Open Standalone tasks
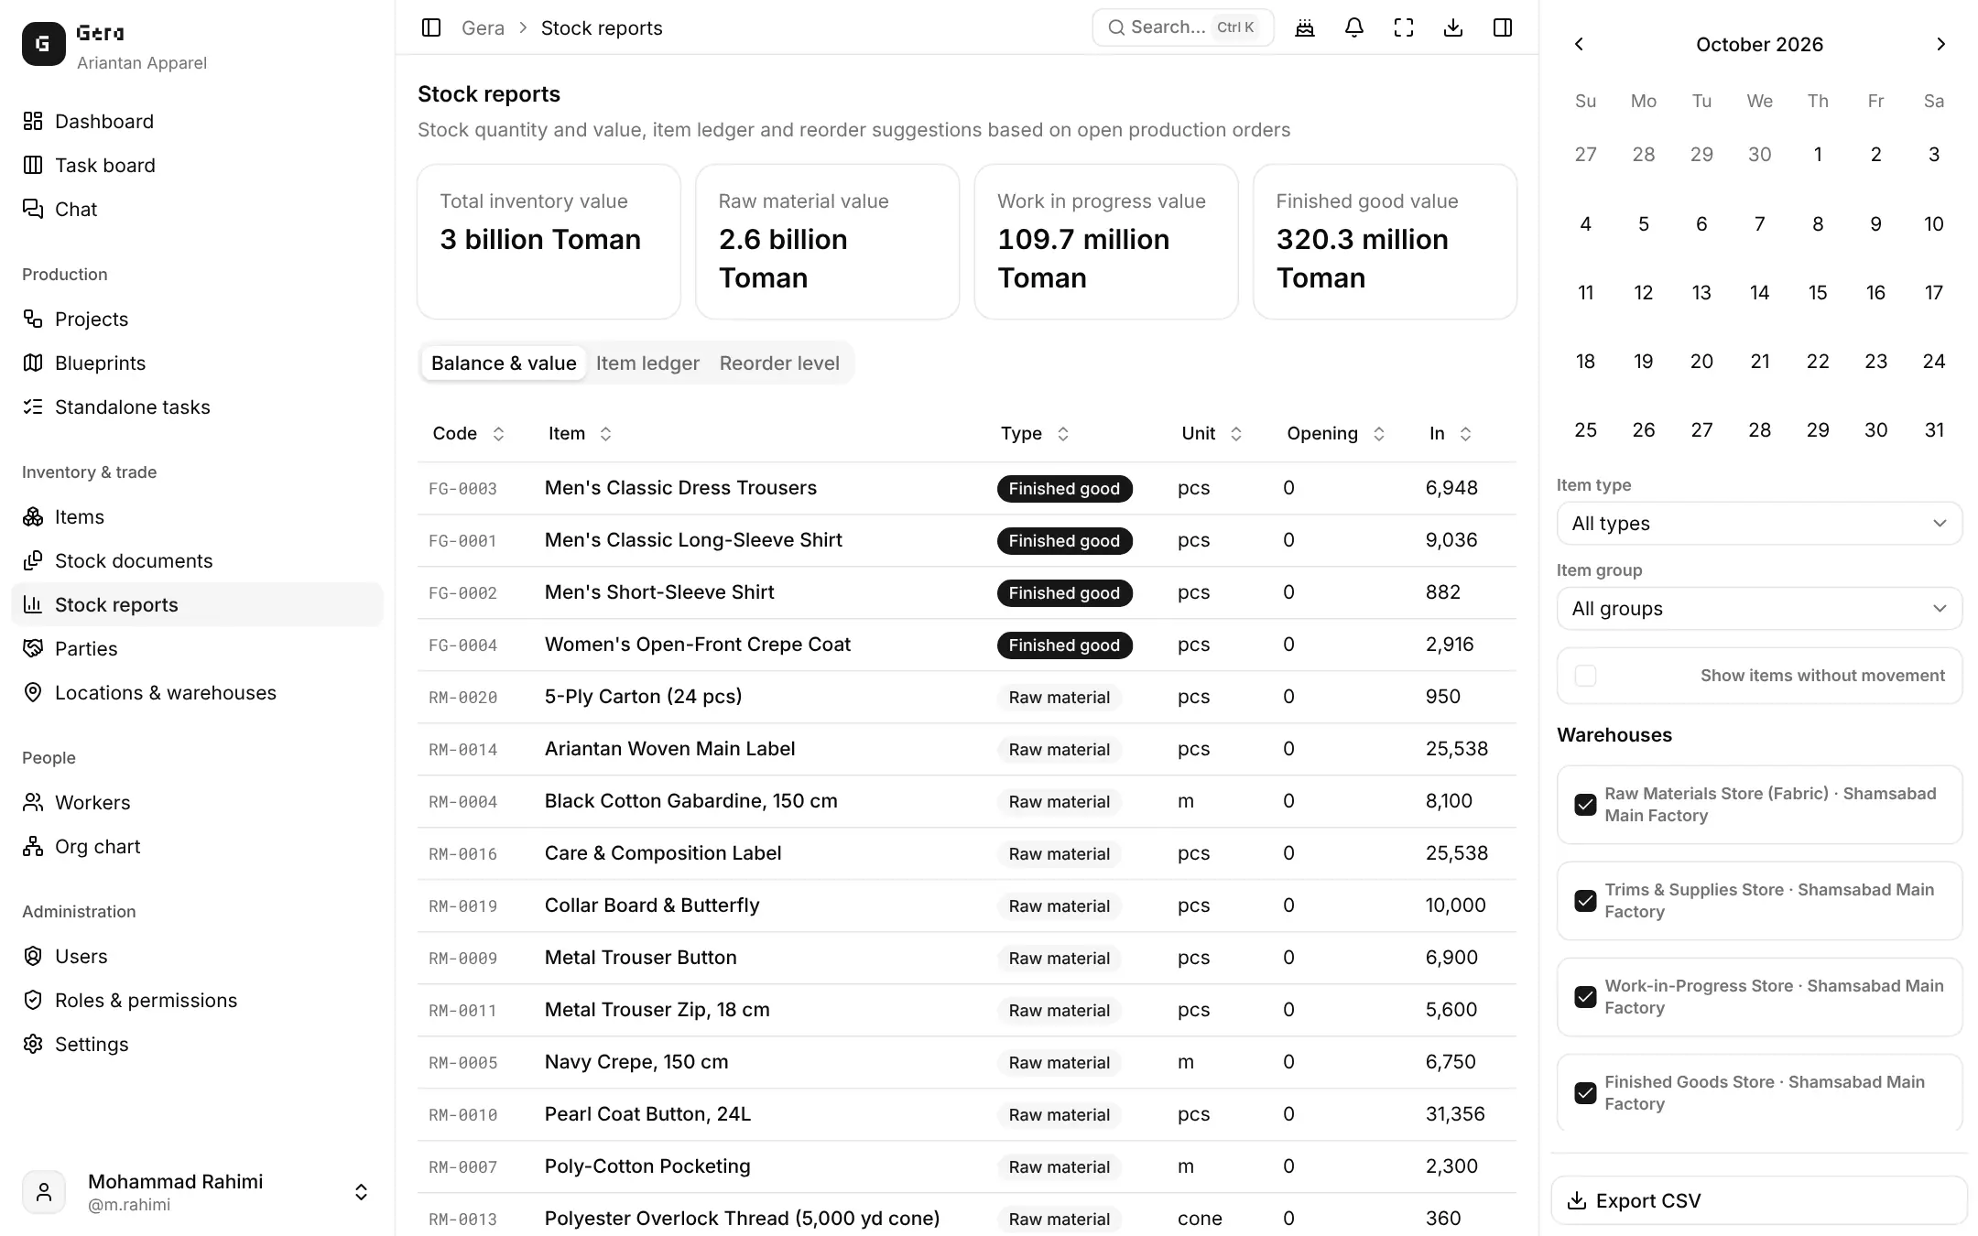1978x1236 pixels. pos(197,407)
